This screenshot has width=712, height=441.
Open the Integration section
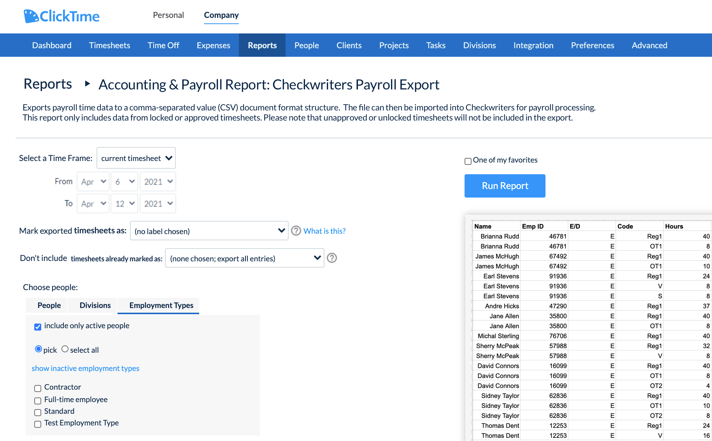tap(533, 45)
